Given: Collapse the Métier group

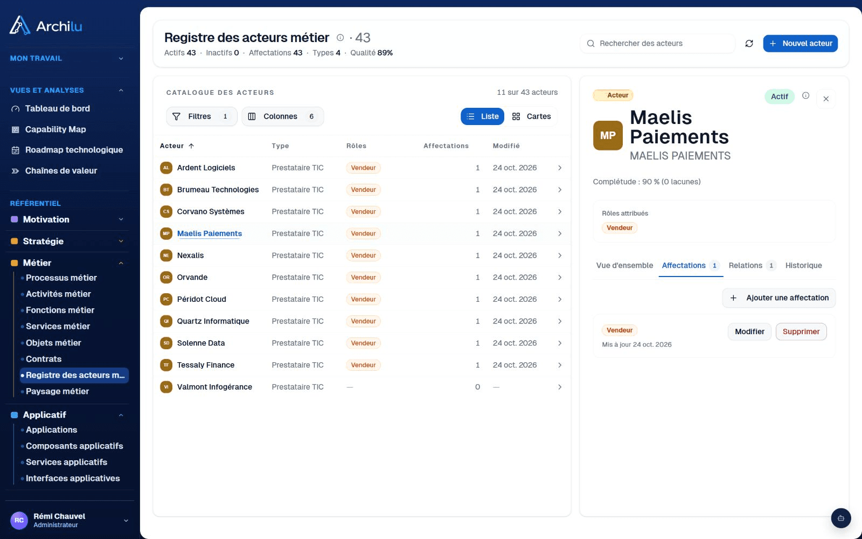Looking at the screenshot, I should click(67, 263).
